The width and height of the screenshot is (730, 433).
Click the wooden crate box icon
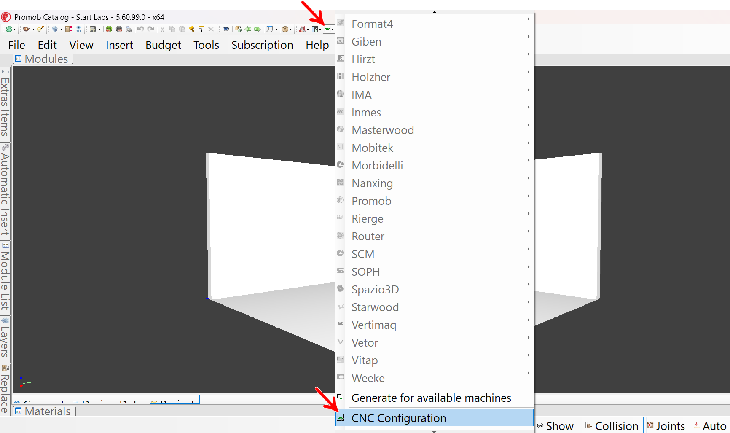(285, 29)
